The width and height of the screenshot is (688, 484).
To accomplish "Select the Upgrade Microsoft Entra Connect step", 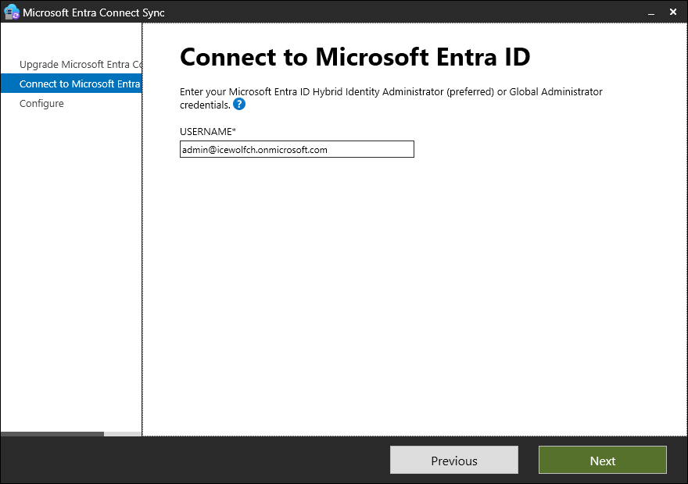I will (x=71, y=64).
